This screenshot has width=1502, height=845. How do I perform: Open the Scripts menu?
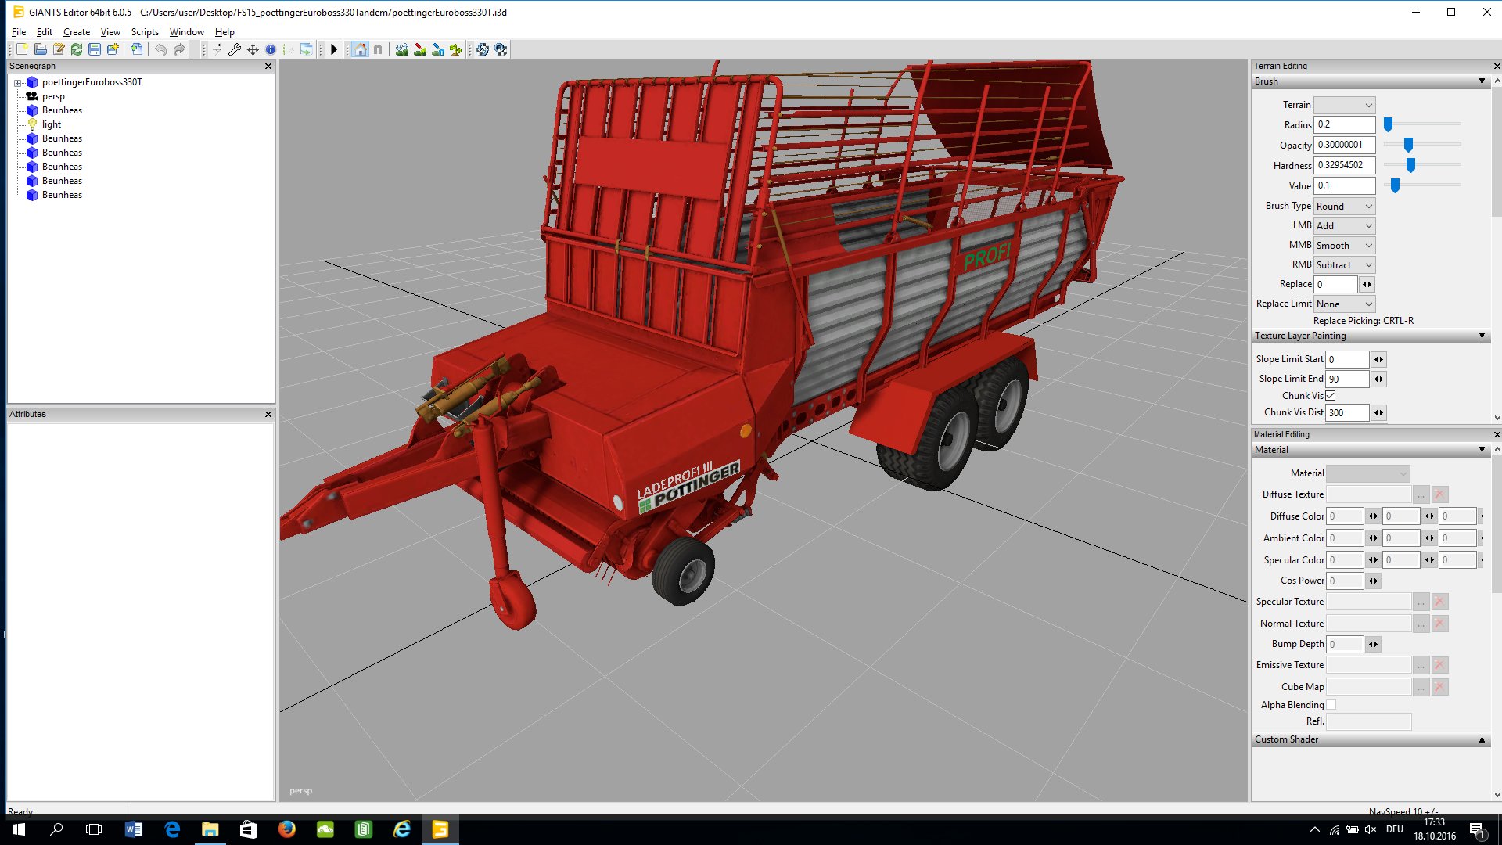145,32
